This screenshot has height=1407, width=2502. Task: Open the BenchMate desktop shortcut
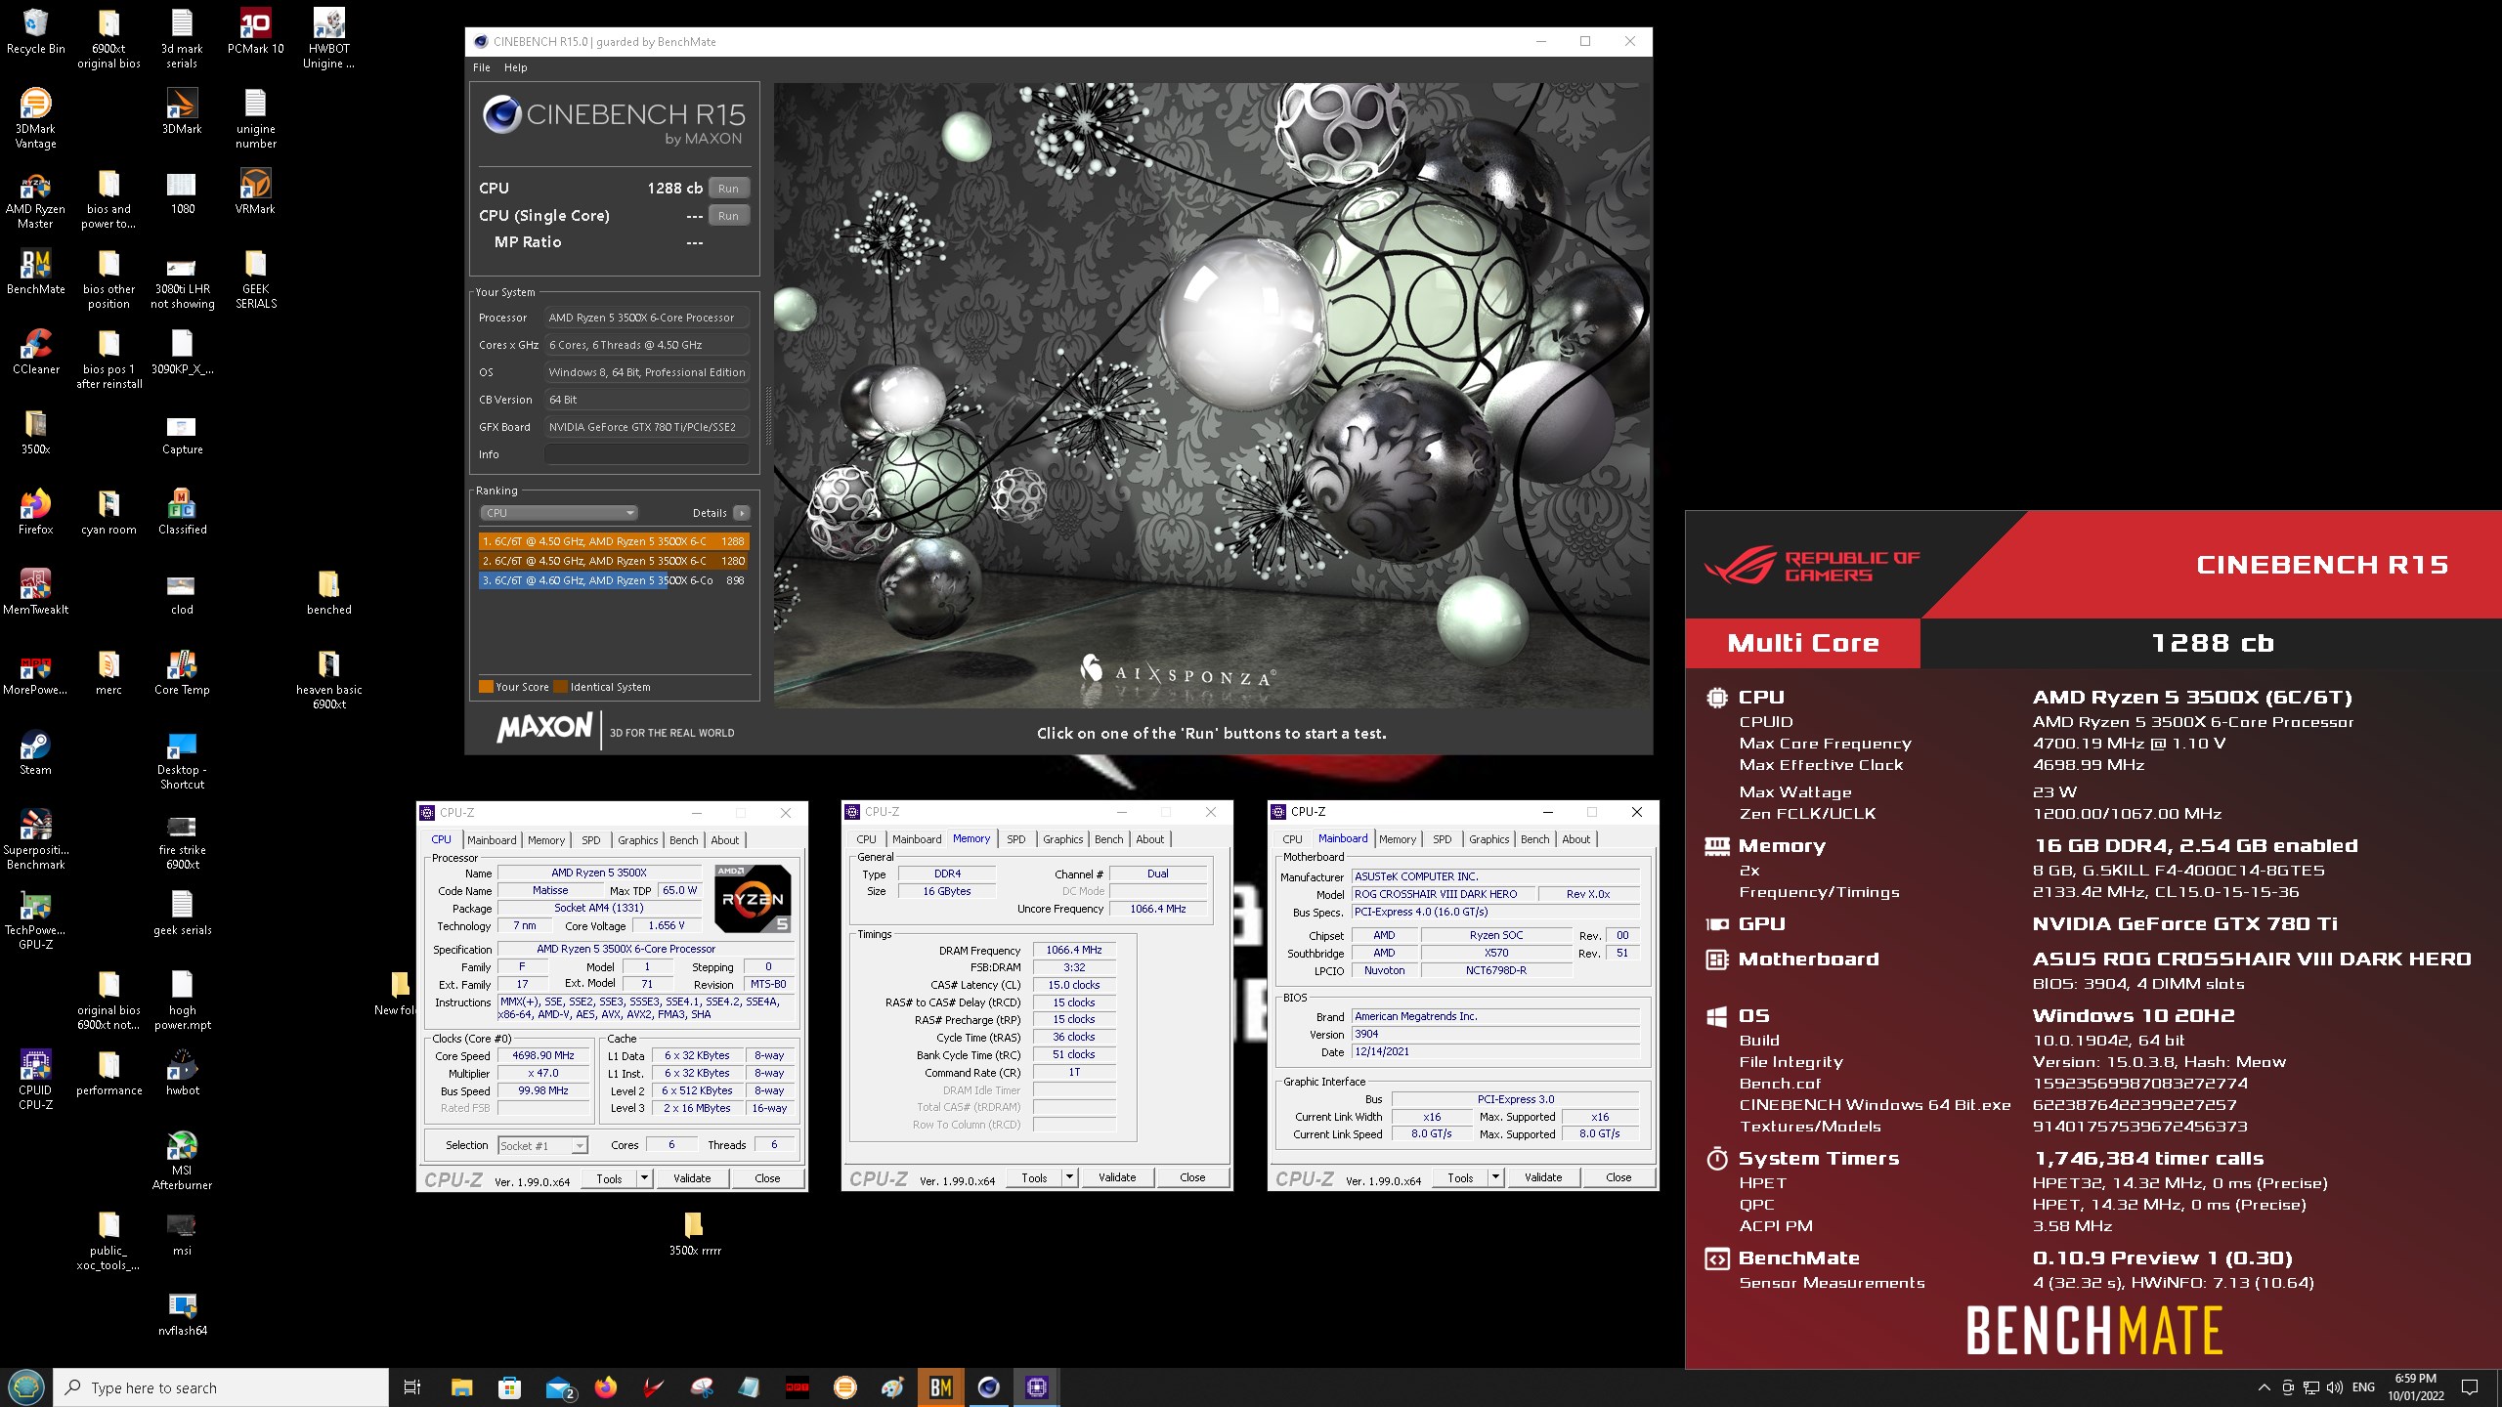click(x=35, y=272)
